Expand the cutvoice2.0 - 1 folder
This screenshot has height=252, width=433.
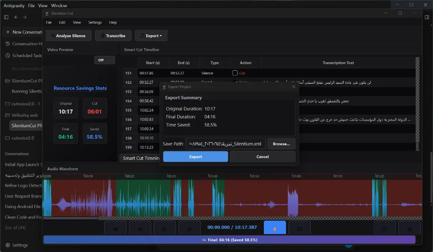(23, 104)
